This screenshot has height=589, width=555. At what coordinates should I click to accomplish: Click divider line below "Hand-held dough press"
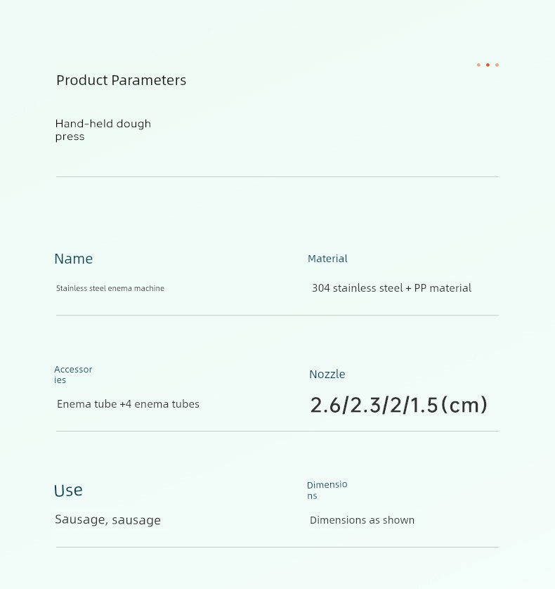click(277, 177)
